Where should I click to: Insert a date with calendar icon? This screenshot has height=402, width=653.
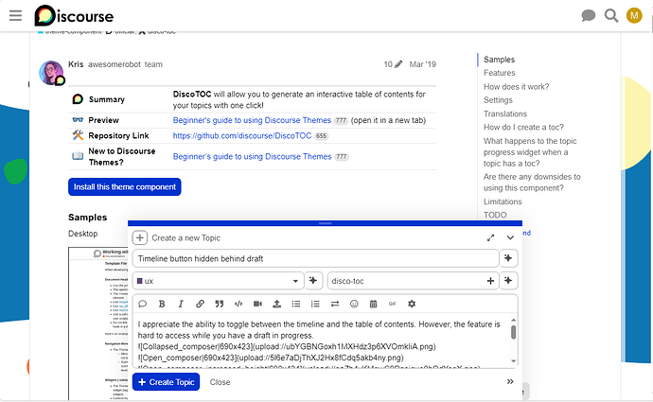click(373, 304)
